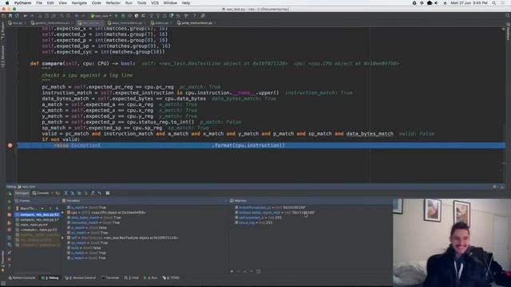Click Resume Program green arrow in debug sidebar
This screenshot has height=287, width=511.
[x=10, y=202]
